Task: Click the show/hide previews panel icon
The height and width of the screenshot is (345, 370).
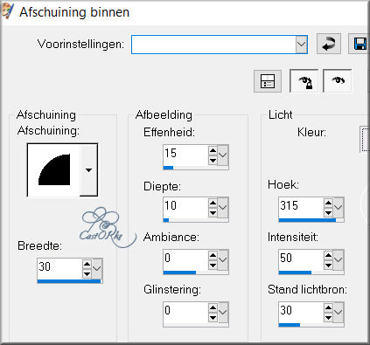Action: click(x=268, y=81)
